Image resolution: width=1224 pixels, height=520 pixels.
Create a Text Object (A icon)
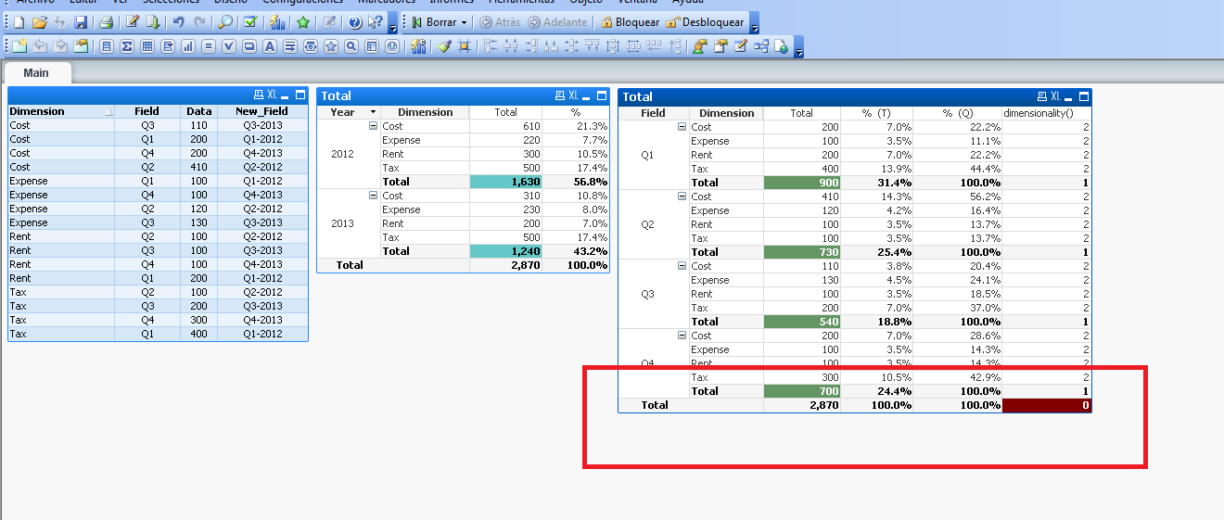click(x=270, y=46)
